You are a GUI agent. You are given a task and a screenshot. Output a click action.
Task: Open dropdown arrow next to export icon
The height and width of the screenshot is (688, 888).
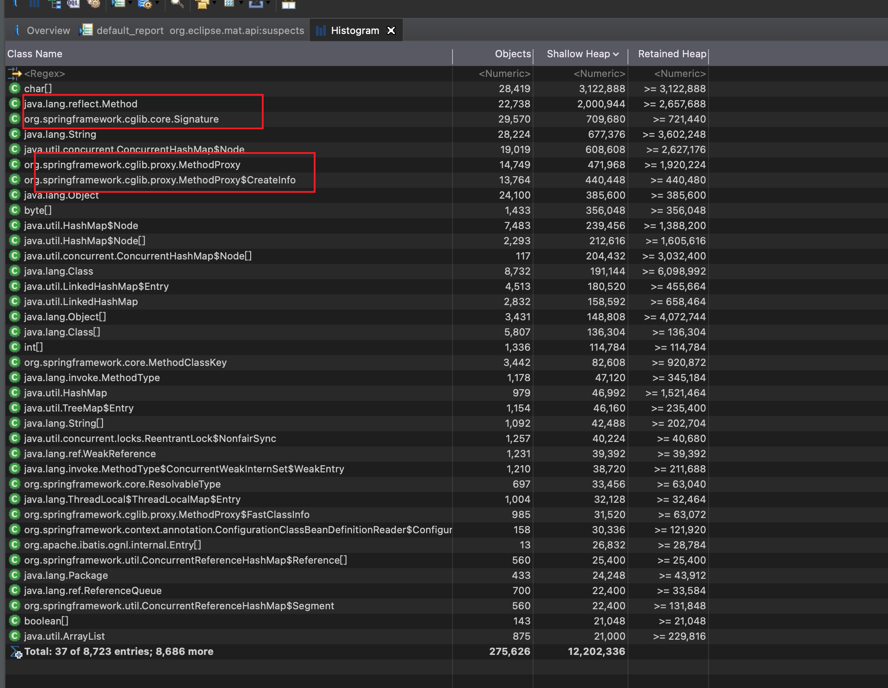coord(268,4)
